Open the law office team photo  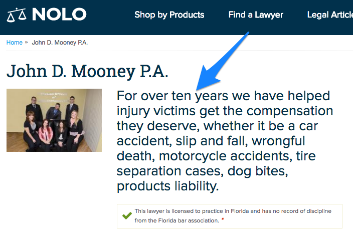click(x=54, y=120)
